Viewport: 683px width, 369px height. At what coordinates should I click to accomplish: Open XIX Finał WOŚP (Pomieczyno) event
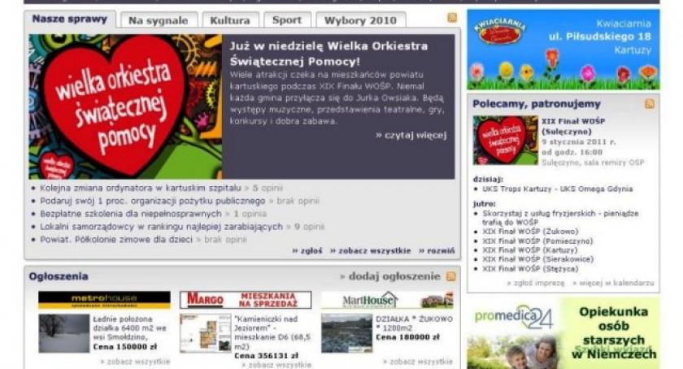click(537, 241)
